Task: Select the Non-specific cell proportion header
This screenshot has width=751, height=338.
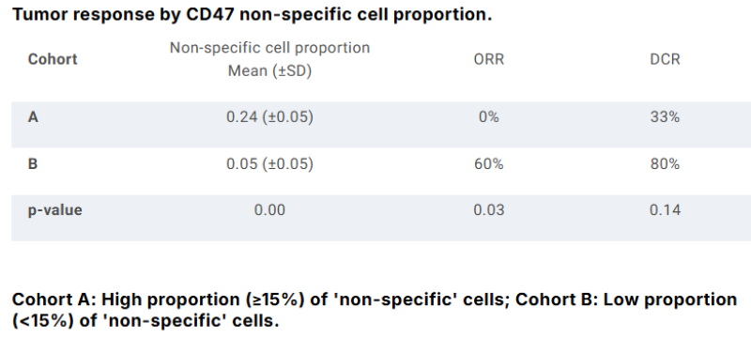Action: (x=269, y=48)
